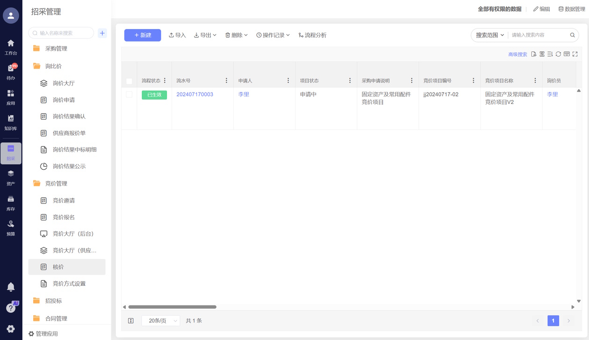Image resolution: width=589 pixels, height=340 pixels.
Task: Open 资产 module in left rail
Action: point(11,178)
